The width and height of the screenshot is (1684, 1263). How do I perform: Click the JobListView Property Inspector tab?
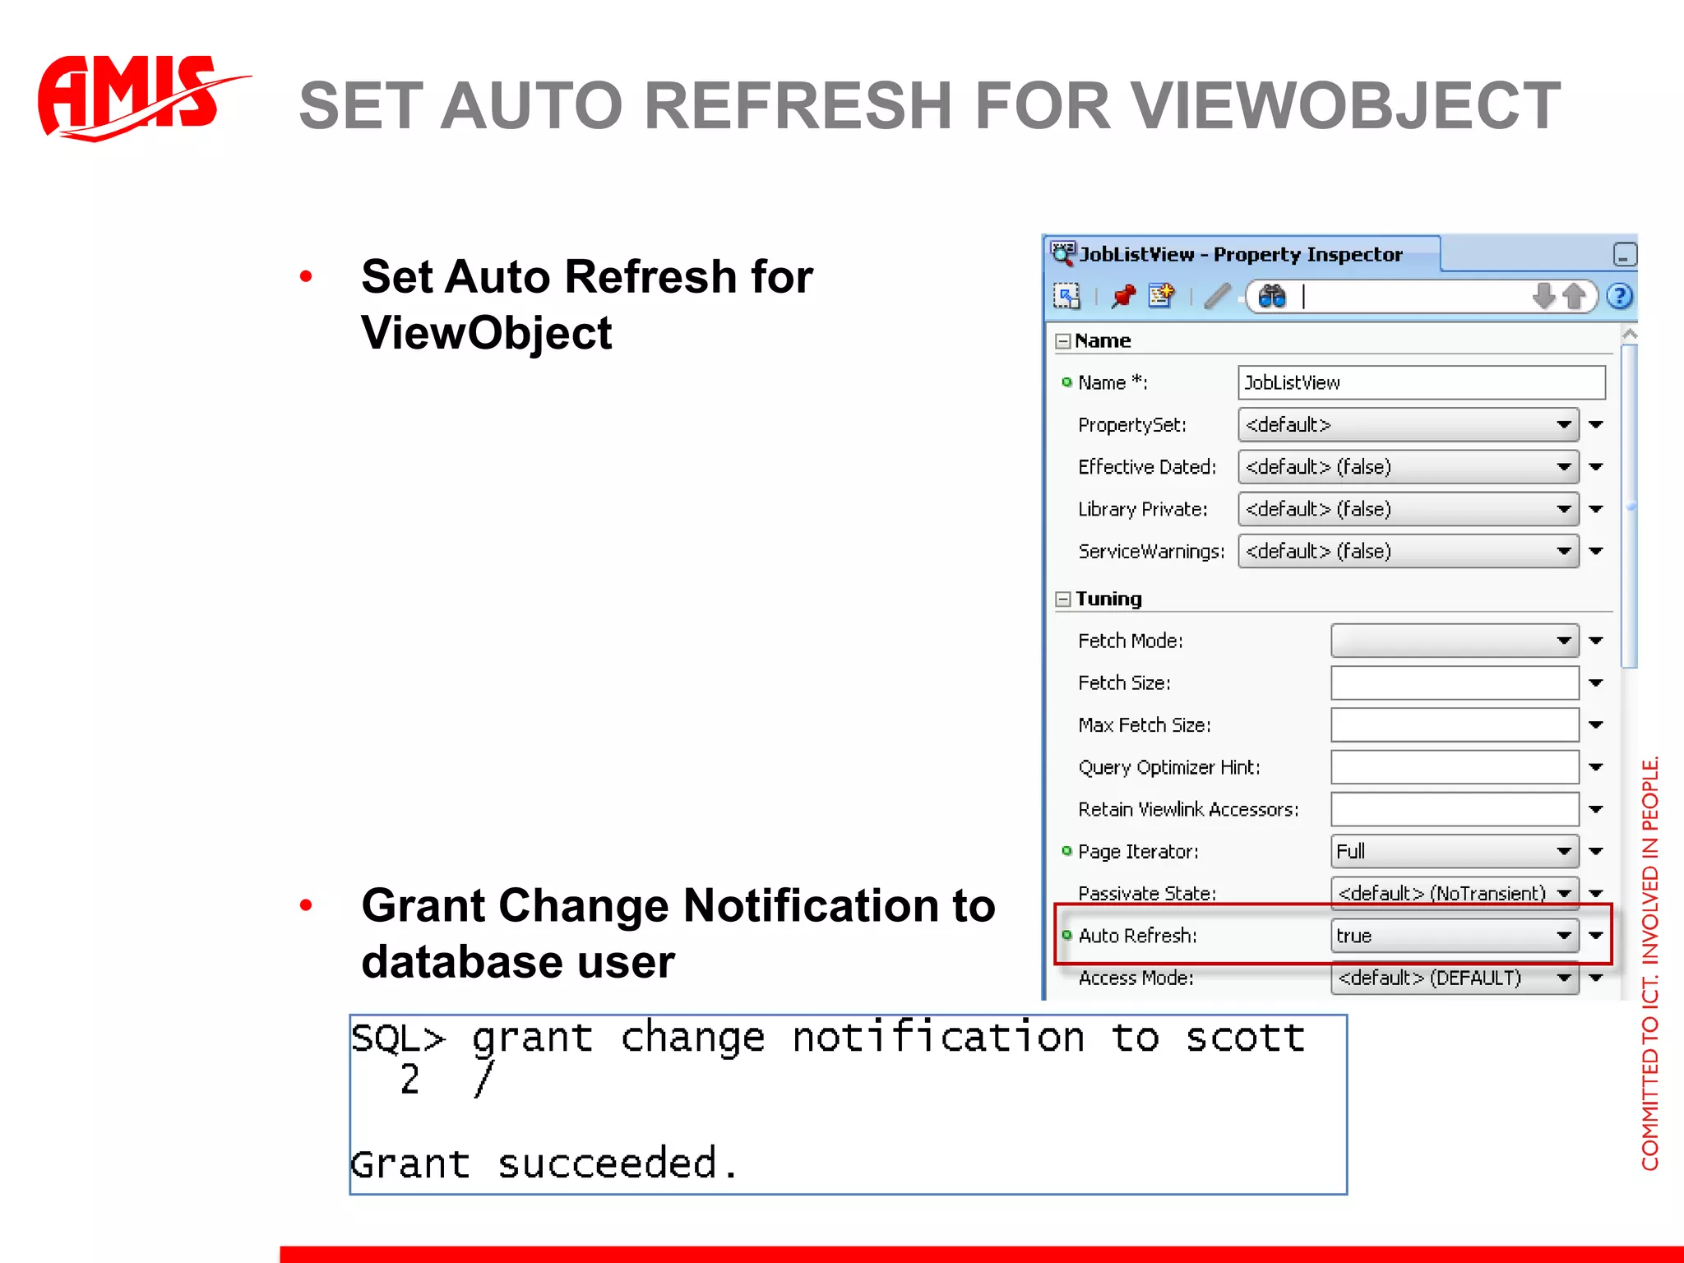pyautogui.click(x=1242, y=254)
